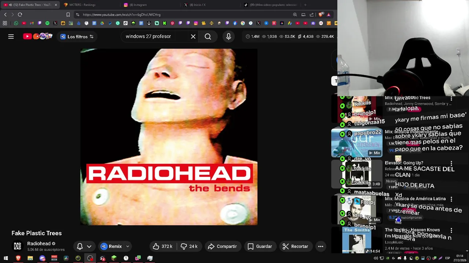The width and height of the screenshot is (469, 263).
Task: Click the bookmark icon by the address bar
Action: (x=68, y=15)
